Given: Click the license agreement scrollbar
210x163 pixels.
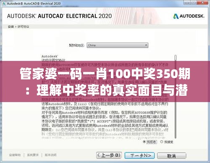Looking at the screenshot, I should coord(176,97).
